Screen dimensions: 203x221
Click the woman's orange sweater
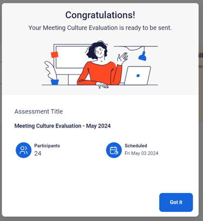click(x=101, y=73)
